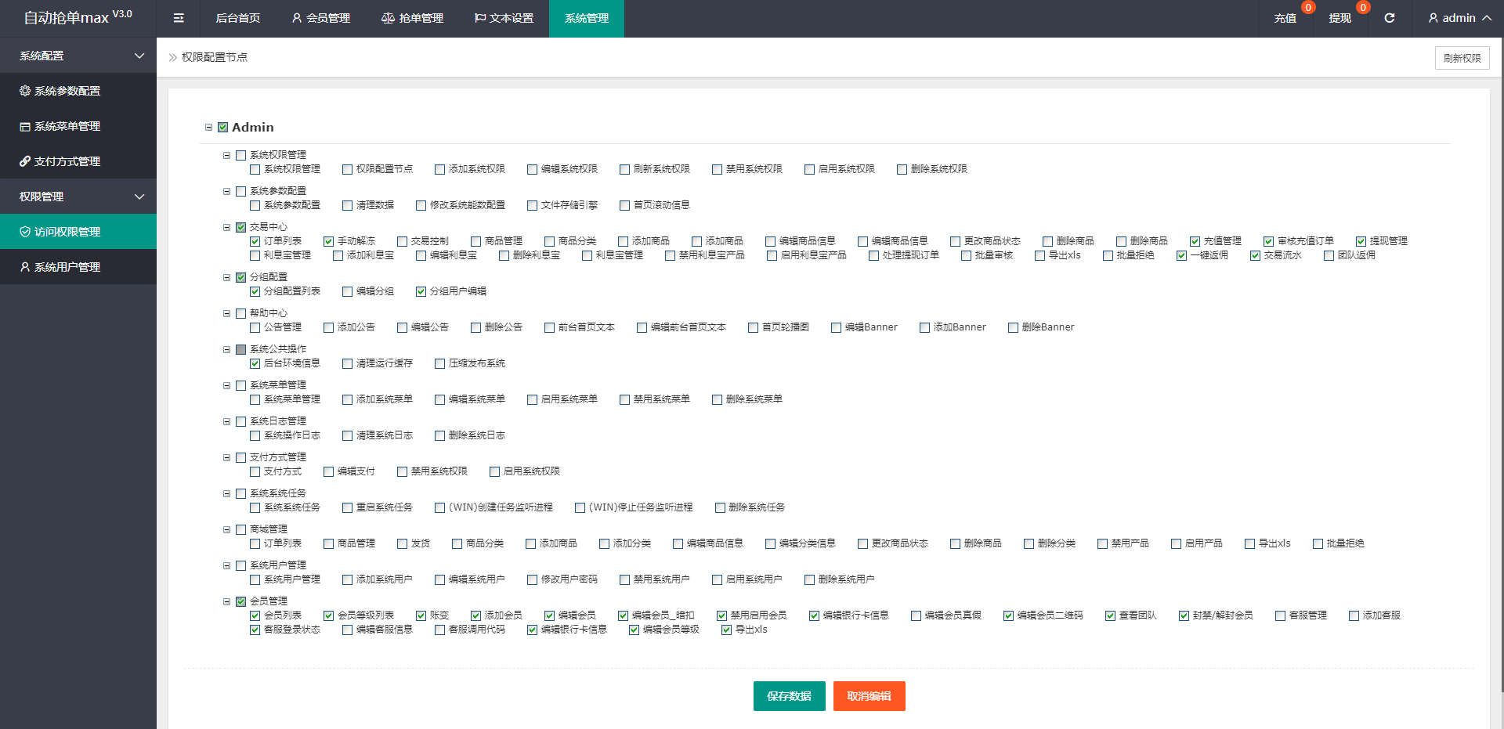The image size is (1504, 729).
Task: Check the 清理系统日志 checkbox
Action: tap(348, 436)
